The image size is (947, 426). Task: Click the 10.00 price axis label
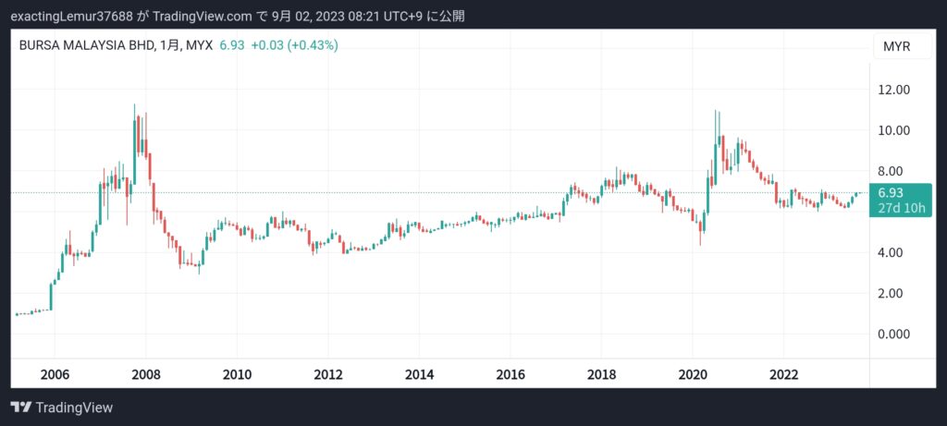[894, 130]
